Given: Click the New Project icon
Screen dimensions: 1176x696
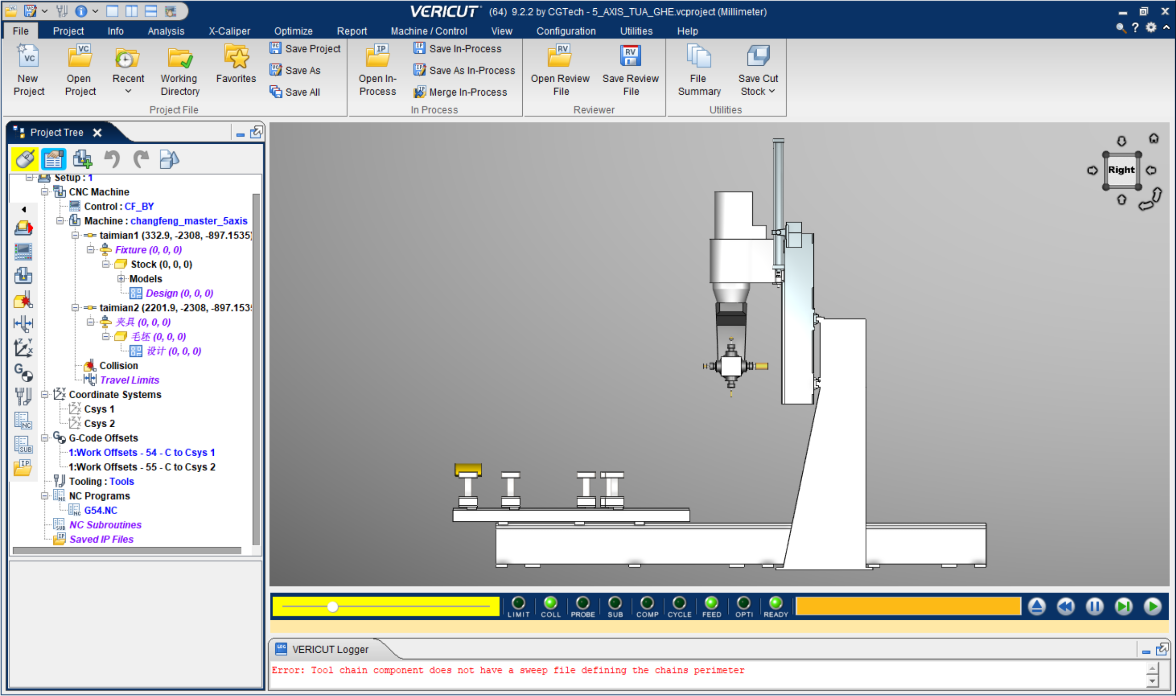Looking at the screenshot, I should tap(28, 57).
